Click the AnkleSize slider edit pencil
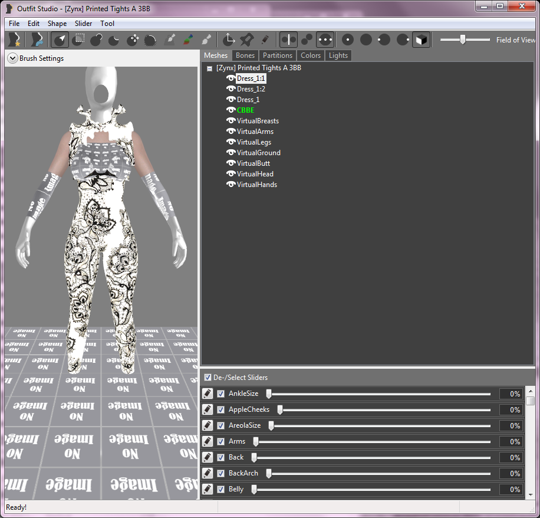The width and height of the screenshot is (540, 518). tap(208, 394)
